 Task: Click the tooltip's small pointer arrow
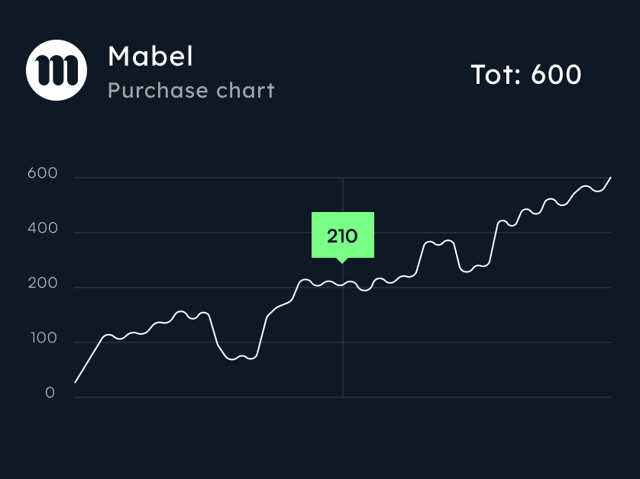[x=342, y=261]
